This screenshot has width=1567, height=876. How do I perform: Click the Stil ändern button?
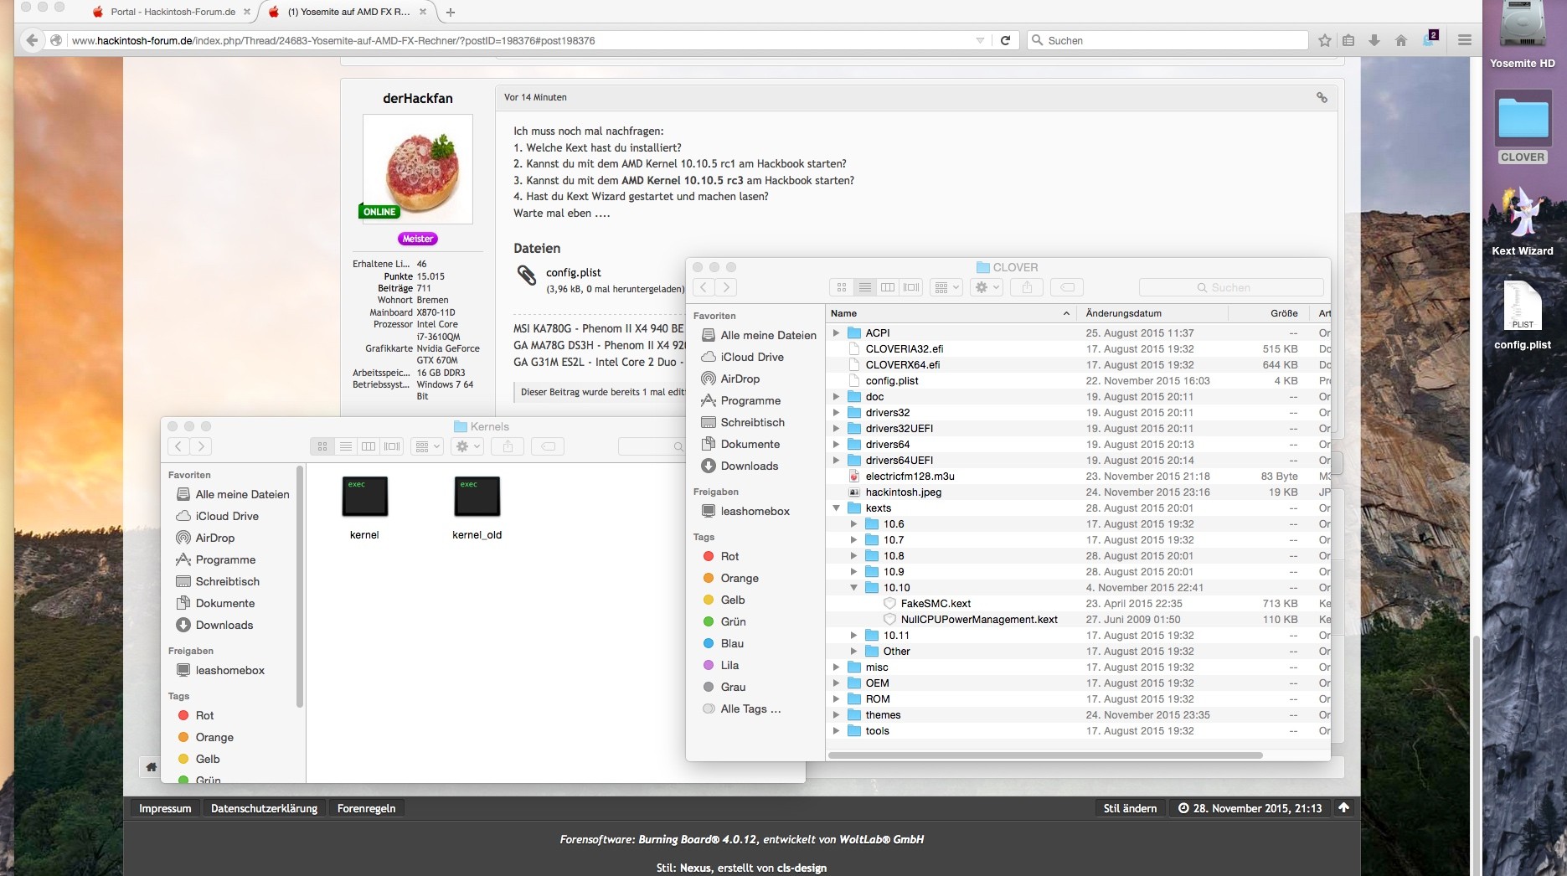(x=1130, y=808)
